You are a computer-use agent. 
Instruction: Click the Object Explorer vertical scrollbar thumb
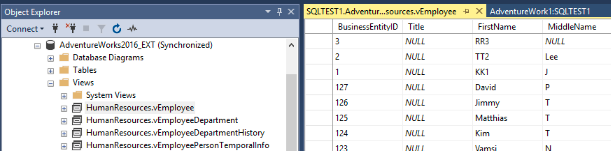tap(291, 112)
